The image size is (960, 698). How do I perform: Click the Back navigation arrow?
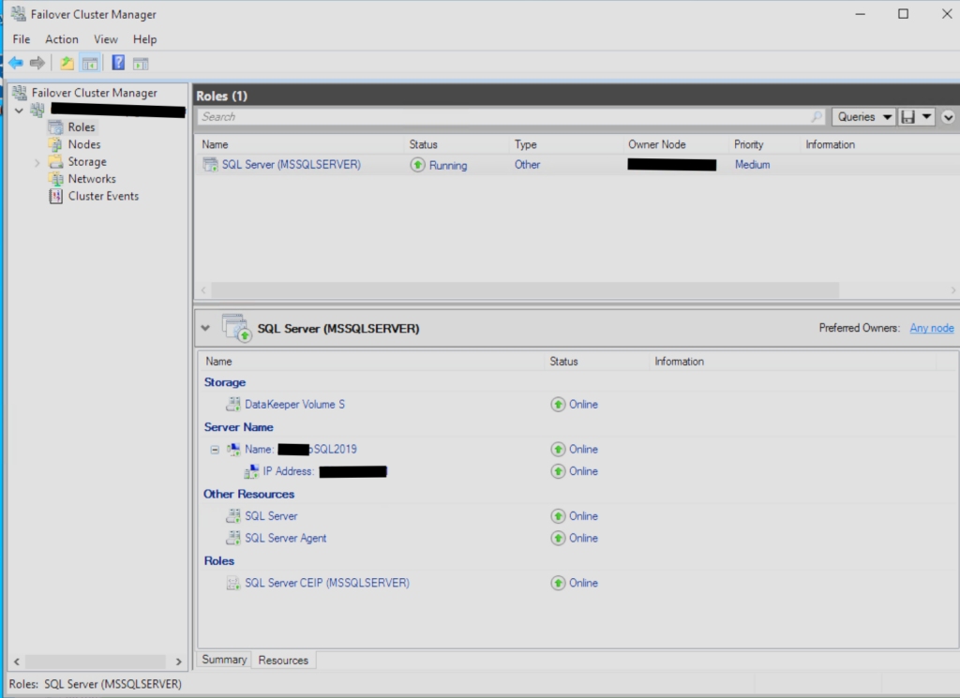[16, 63]
